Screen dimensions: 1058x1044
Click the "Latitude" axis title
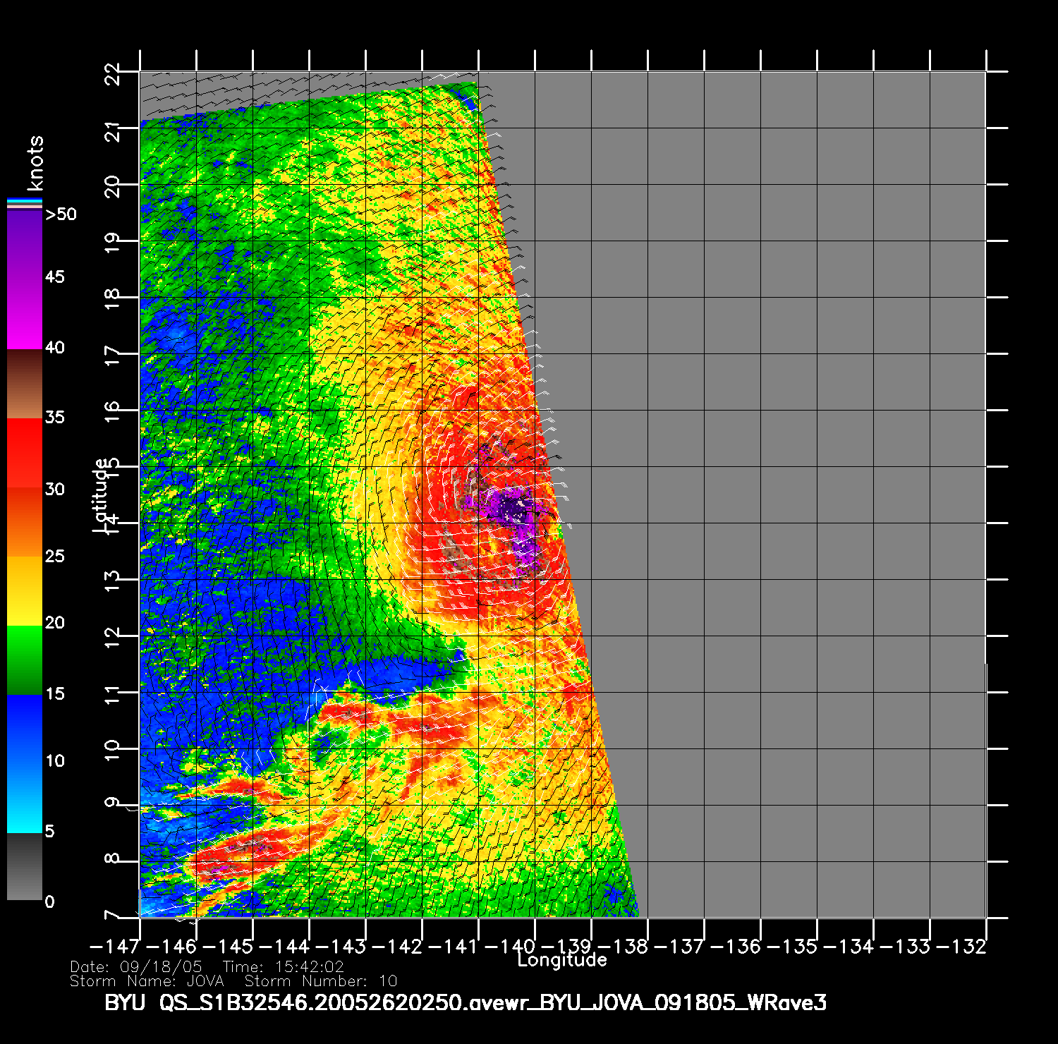point(101,494)
